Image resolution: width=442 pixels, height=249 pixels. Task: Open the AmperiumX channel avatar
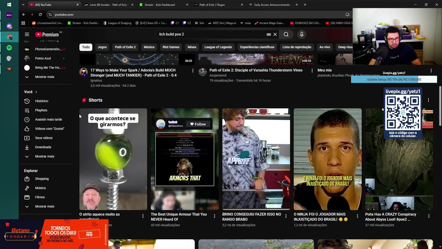(202, 72)
